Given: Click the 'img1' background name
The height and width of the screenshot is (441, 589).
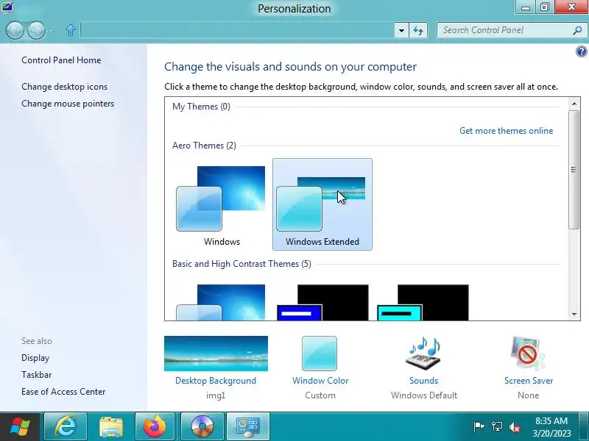Looking at the screenshot, I should (x=216, y=395).
